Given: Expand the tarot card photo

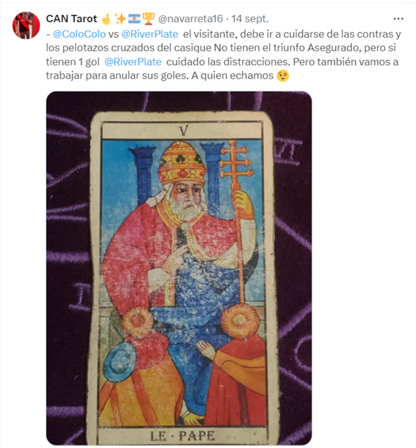Looking at the screenshot, I should pos(179,268).
